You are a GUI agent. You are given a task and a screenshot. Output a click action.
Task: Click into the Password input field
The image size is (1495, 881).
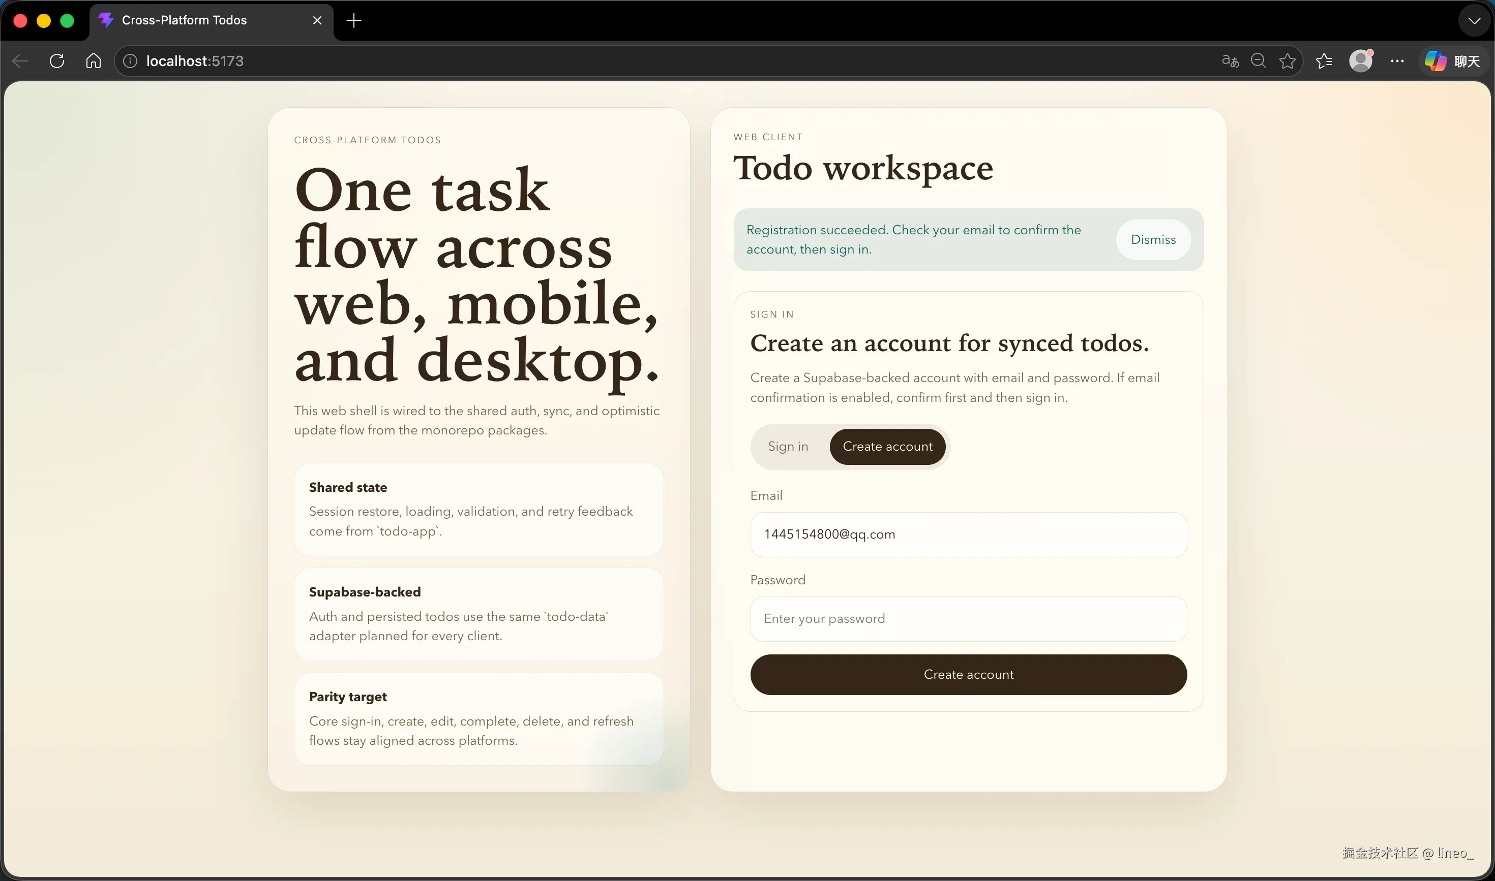968,619
